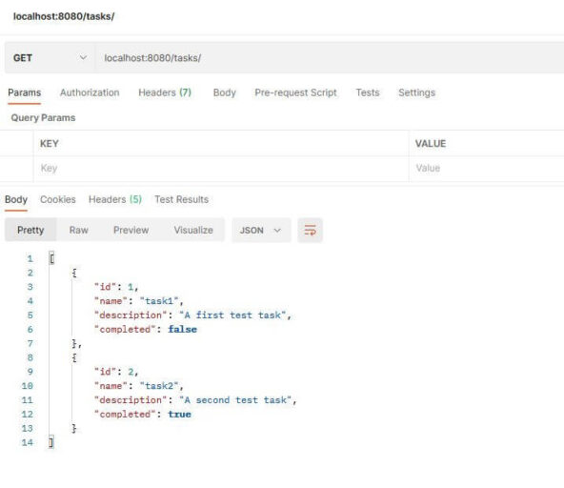Click the Value query param field
Image resolution: width=564 pixels, height=488 pixels.
coord(487,169)
